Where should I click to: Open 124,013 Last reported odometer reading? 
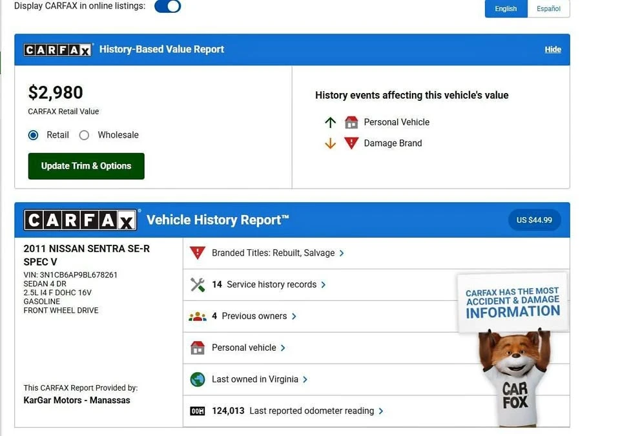tap(293, 411)
